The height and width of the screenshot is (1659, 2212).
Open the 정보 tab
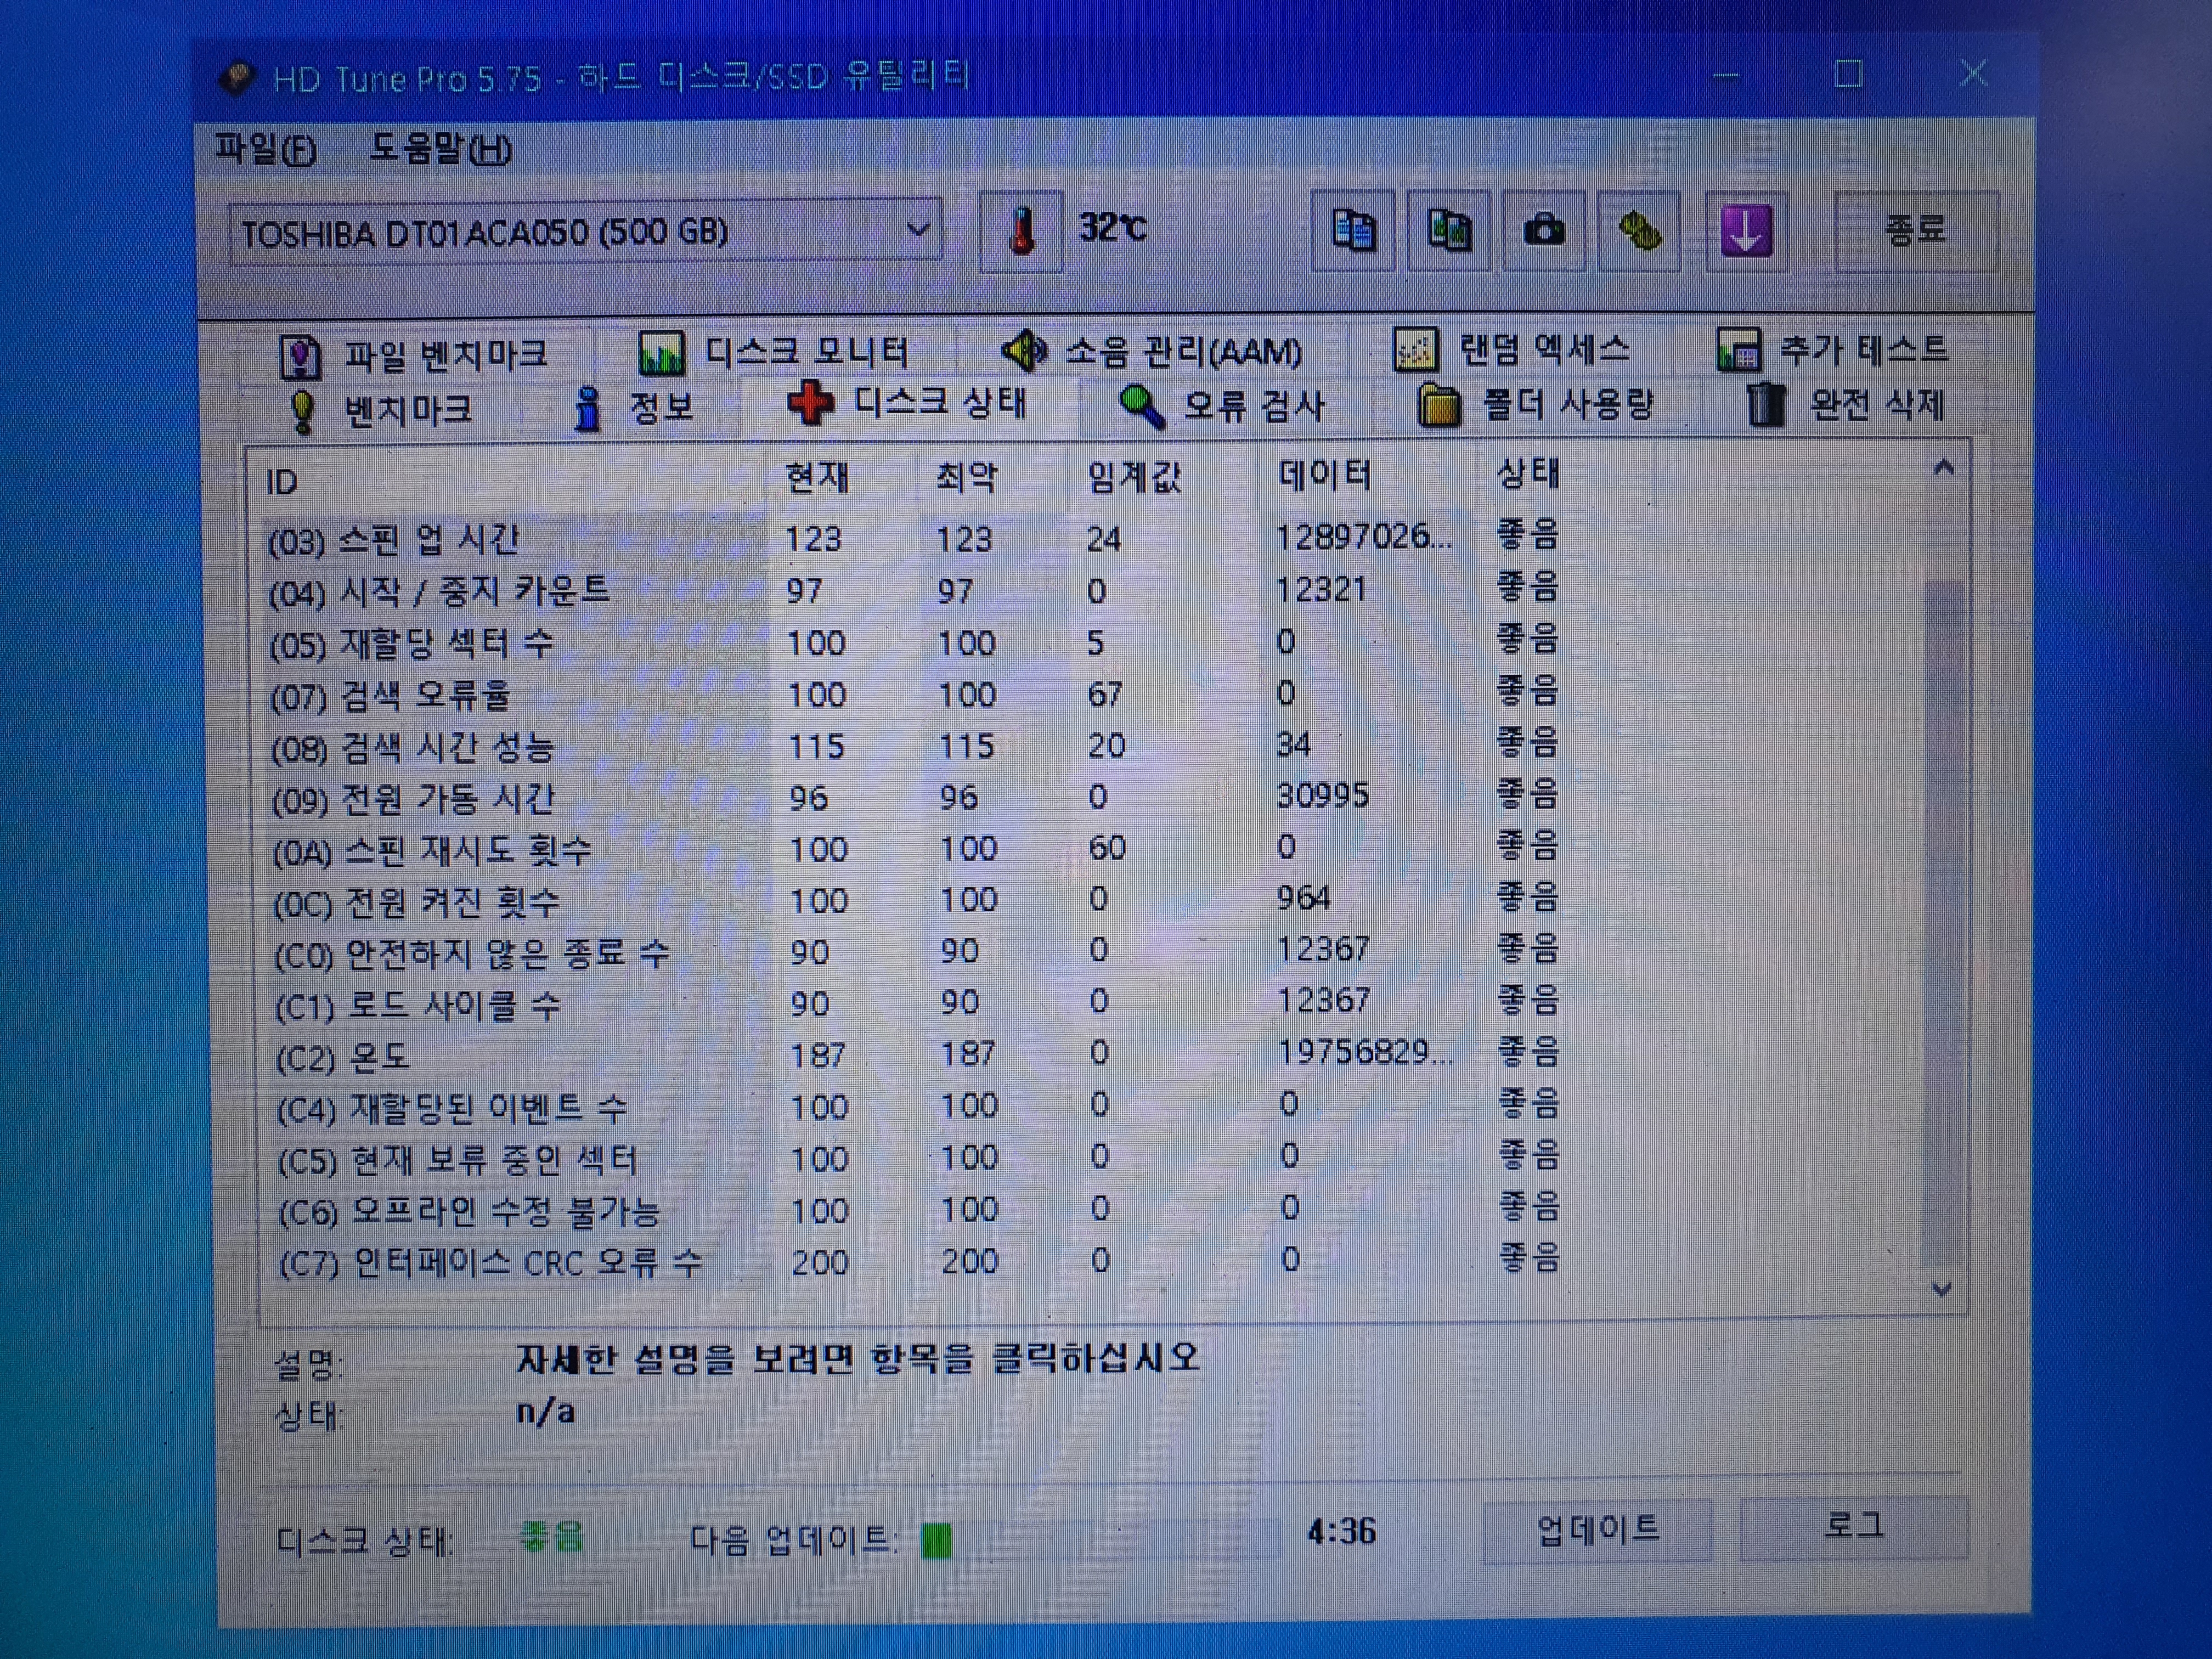tap(634, 408)
